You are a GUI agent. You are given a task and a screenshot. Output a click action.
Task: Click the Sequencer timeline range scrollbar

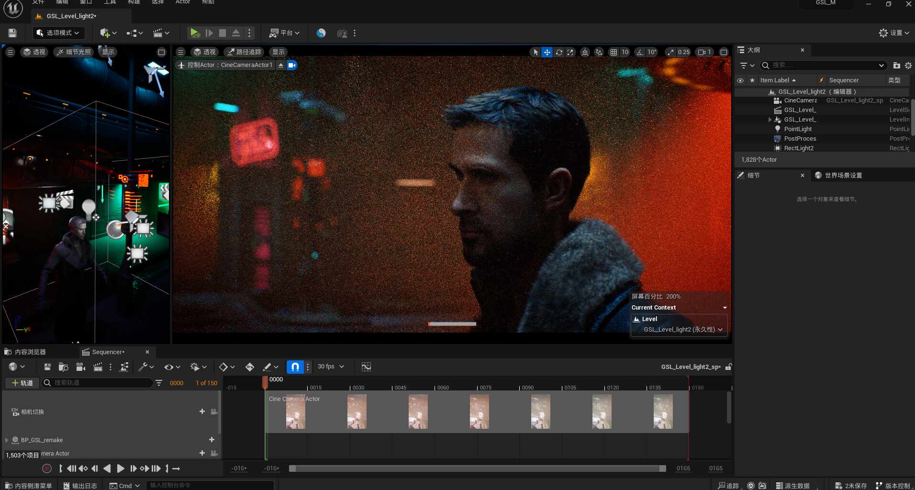[x=477, y=468]
